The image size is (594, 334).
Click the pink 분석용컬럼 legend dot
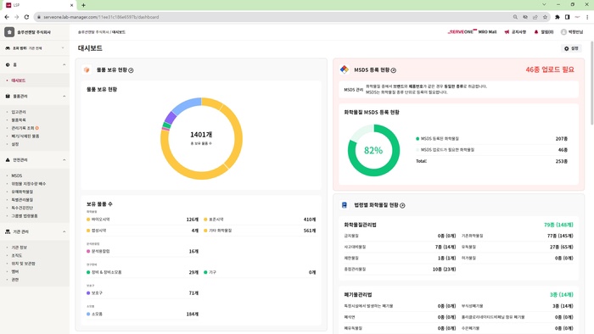click(x=88, y=251)
